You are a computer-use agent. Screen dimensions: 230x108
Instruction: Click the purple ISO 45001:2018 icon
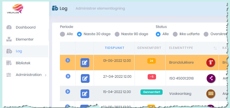[x=211, y=78]
